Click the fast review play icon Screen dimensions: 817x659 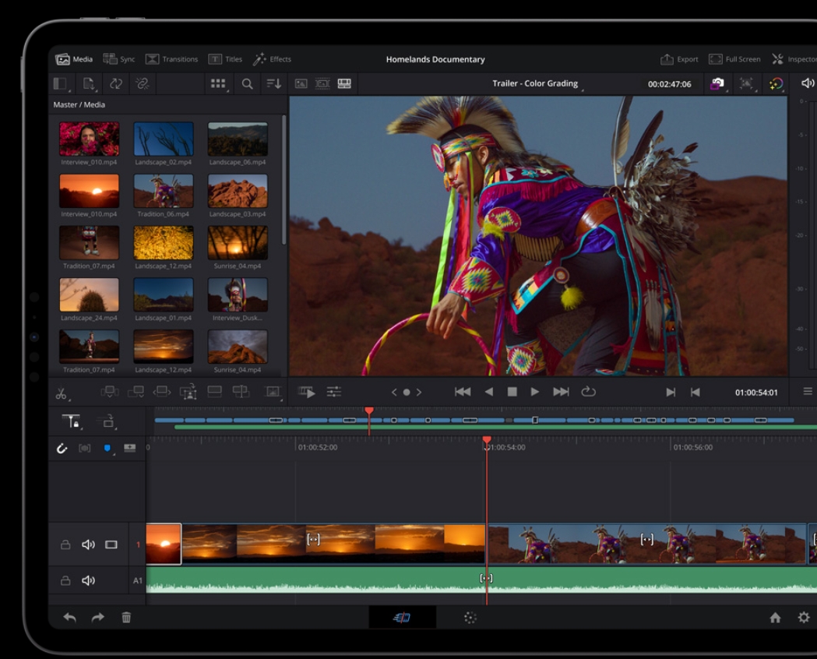click(x=307, y=393)
